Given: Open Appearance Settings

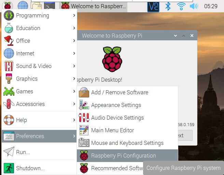Looking at the screenshot, I should pyautogui.click(x=127, y=105).
